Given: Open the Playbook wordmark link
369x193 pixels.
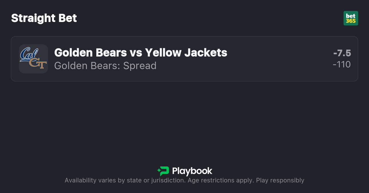Looking at the screenshot, I should coord(192,171).
